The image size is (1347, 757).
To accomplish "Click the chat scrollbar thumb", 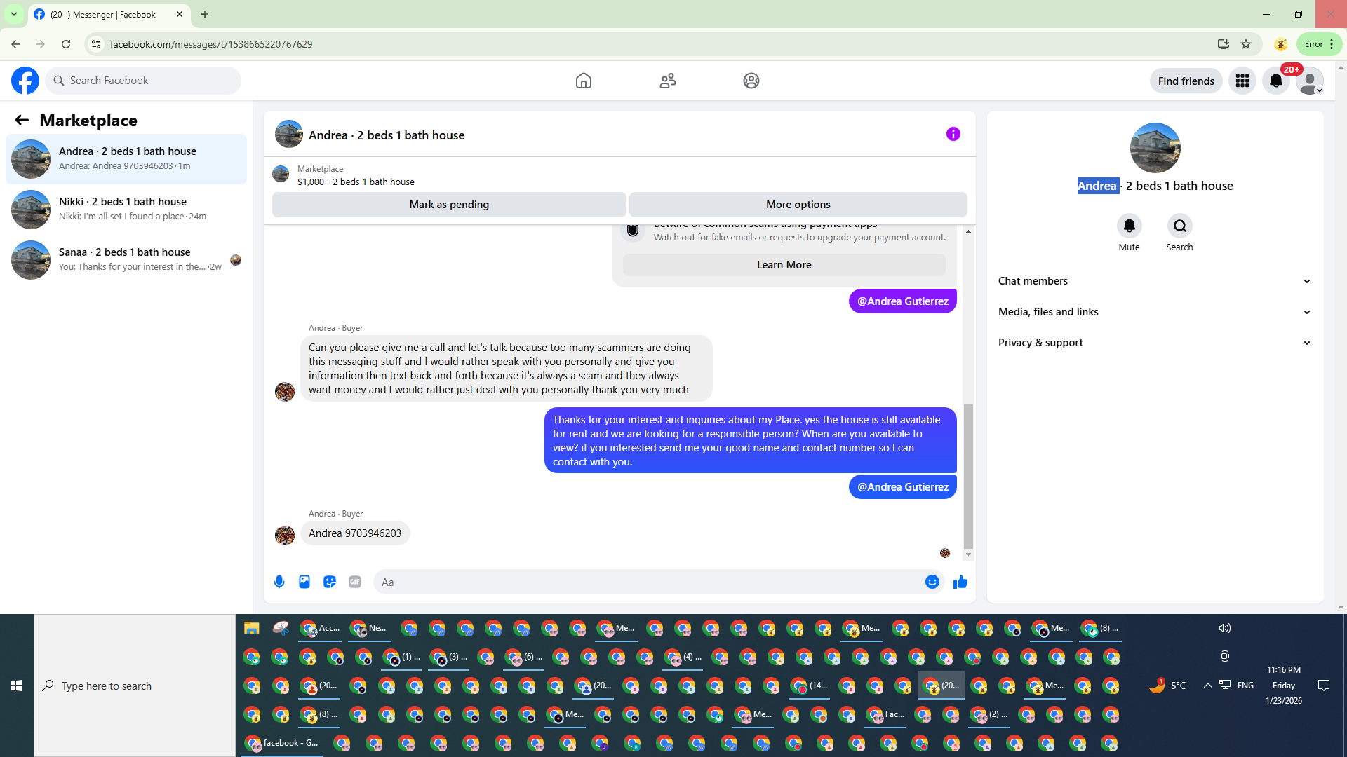I will click(968, 477).
